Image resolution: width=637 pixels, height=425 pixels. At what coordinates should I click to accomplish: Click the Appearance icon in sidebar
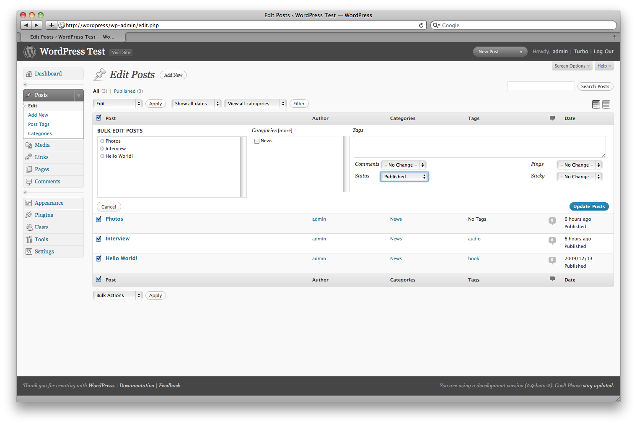29,203
